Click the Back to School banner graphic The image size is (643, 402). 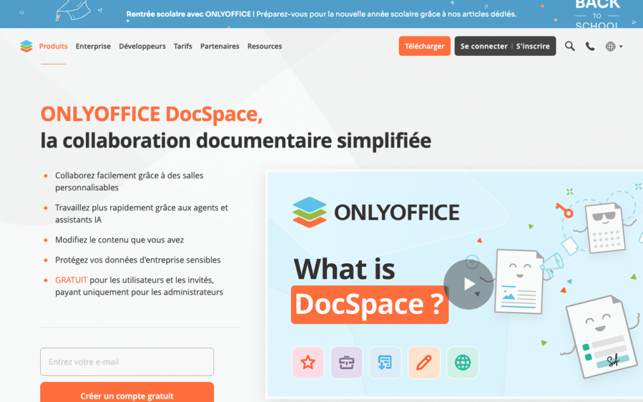pos(598,14)
